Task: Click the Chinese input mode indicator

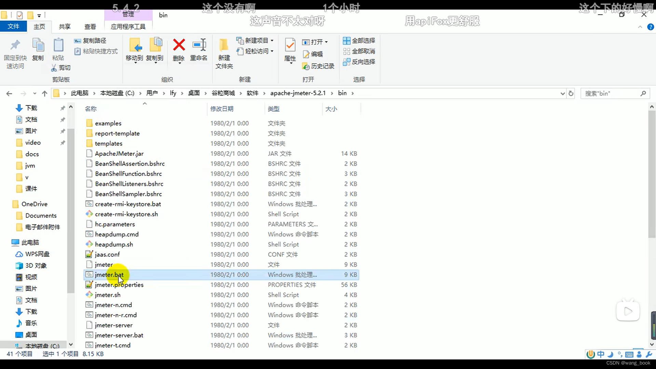Action: tap(601, 354)
